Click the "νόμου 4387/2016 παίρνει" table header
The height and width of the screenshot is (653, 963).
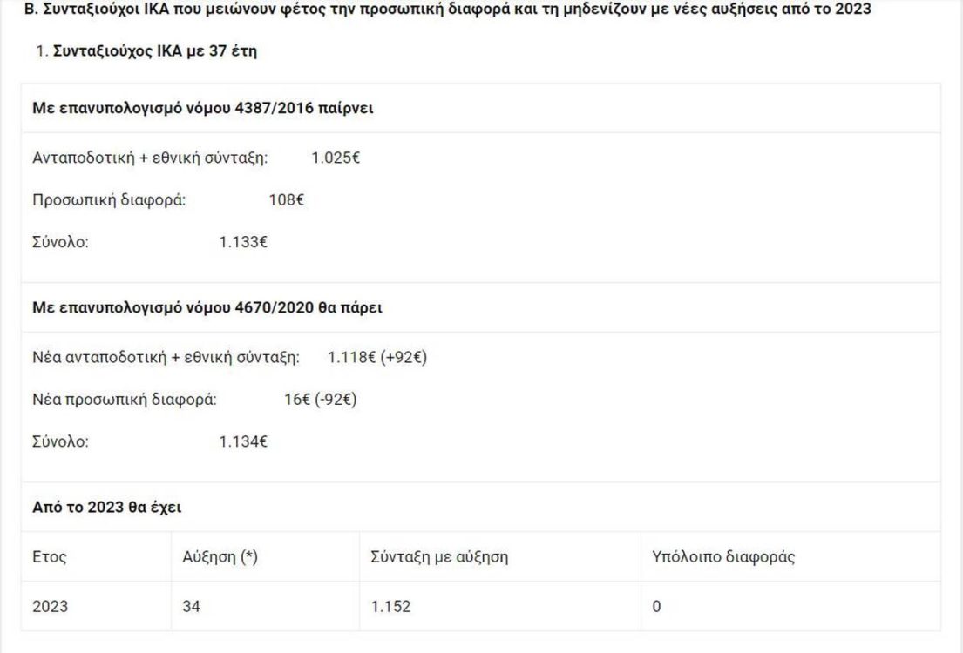coord(204,108)
